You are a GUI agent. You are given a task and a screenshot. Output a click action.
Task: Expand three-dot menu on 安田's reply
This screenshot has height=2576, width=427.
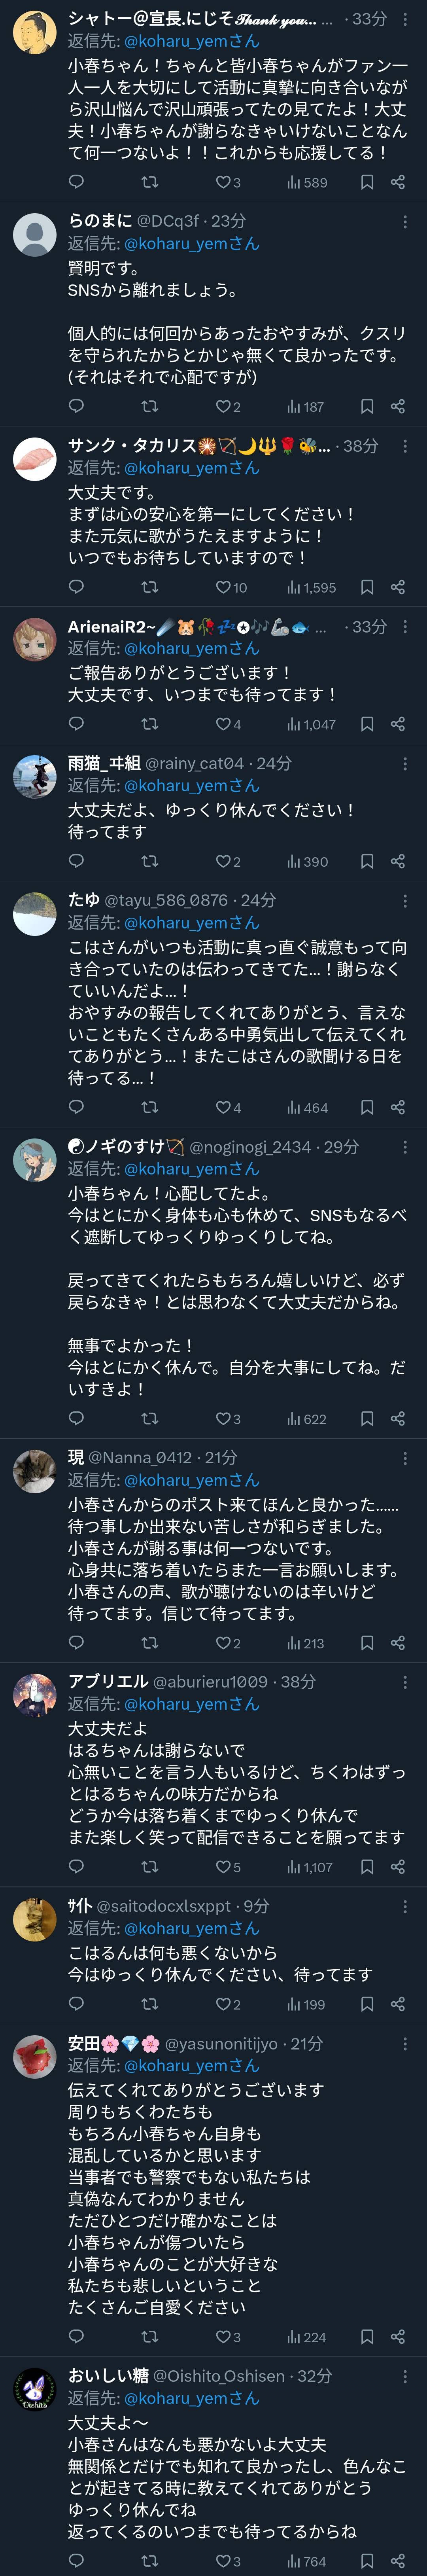pos(405,2044)
